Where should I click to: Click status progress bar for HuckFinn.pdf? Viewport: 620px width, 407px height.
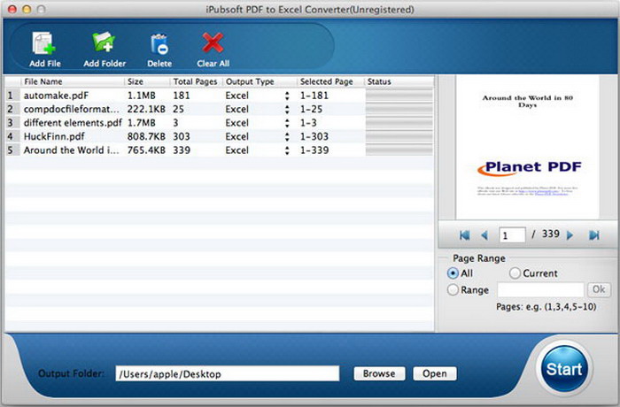point(399,137)
